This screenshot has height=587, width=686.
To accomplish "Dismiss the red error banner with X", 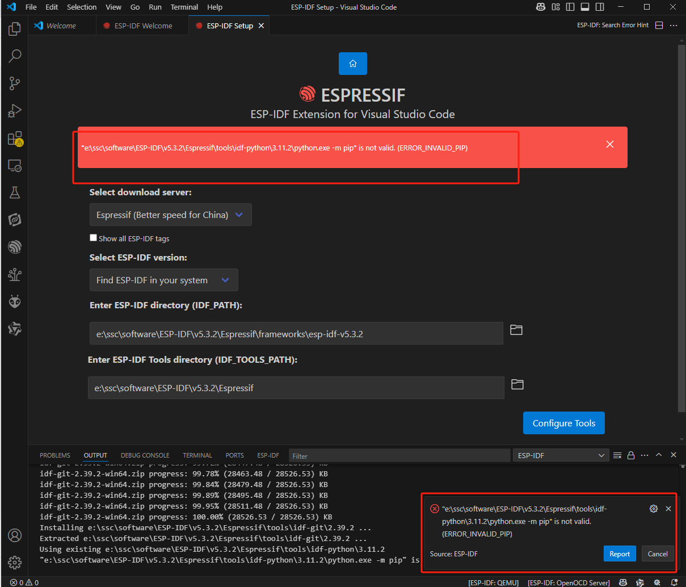I will click(610, 144).
